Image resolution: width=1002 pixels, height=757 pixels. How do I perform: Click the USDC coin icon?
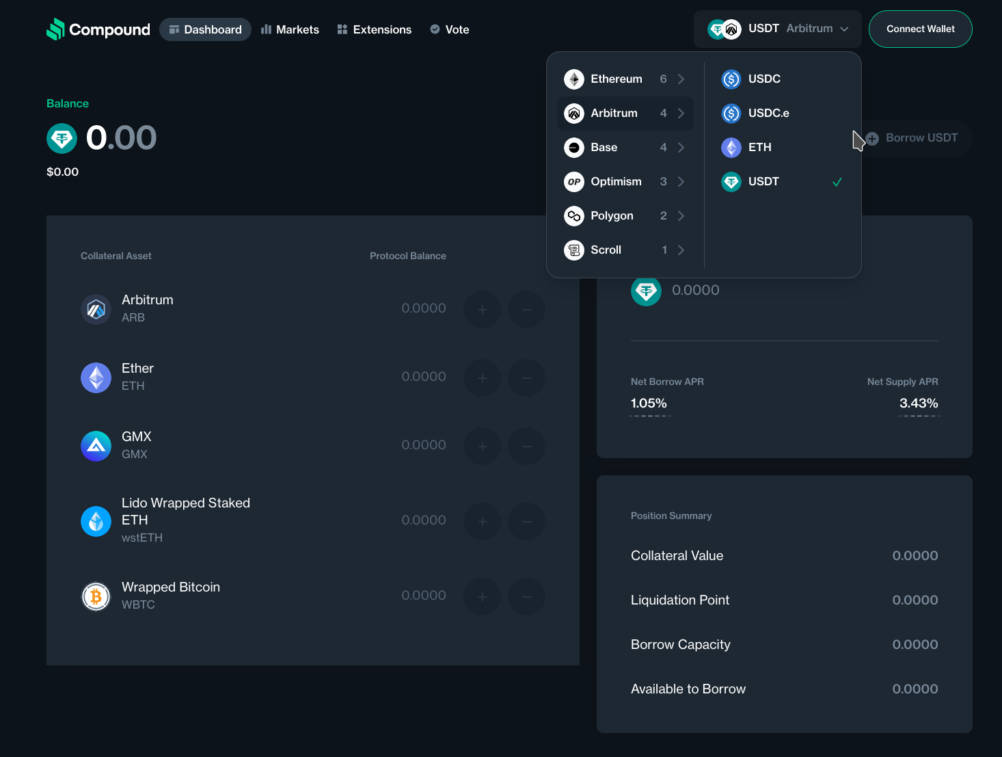(731, 79)
